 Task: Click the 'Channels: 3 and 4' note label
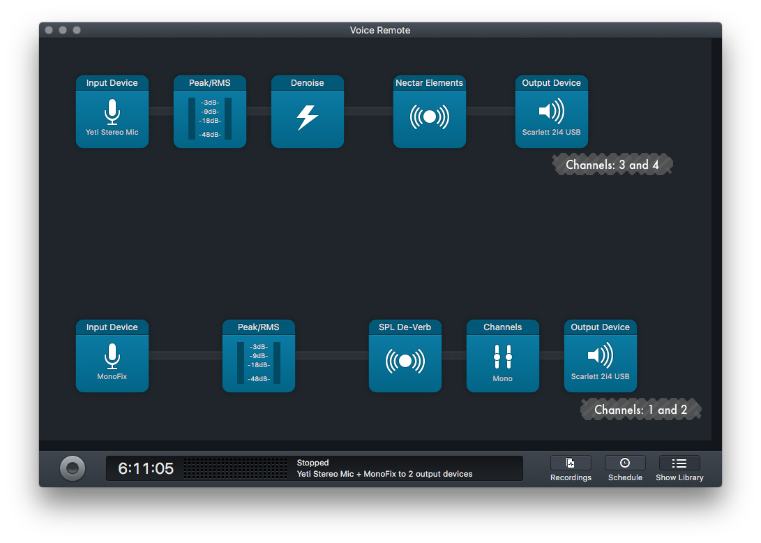coord(612,165)
